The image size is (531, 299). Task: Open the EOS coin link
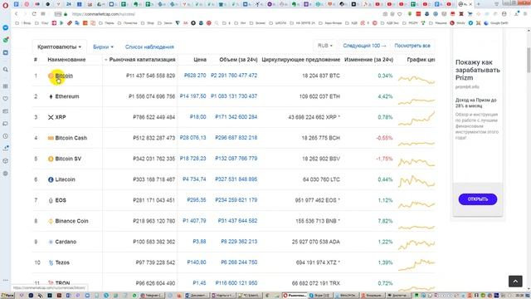click(x=61, y=200)
